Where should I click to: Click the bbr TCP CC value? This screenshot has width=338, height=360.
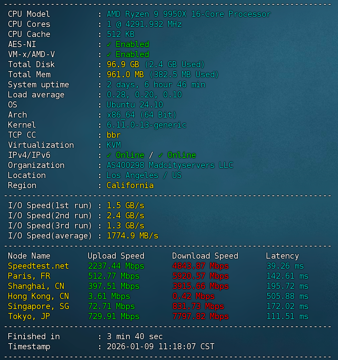(x=114, y=135)
